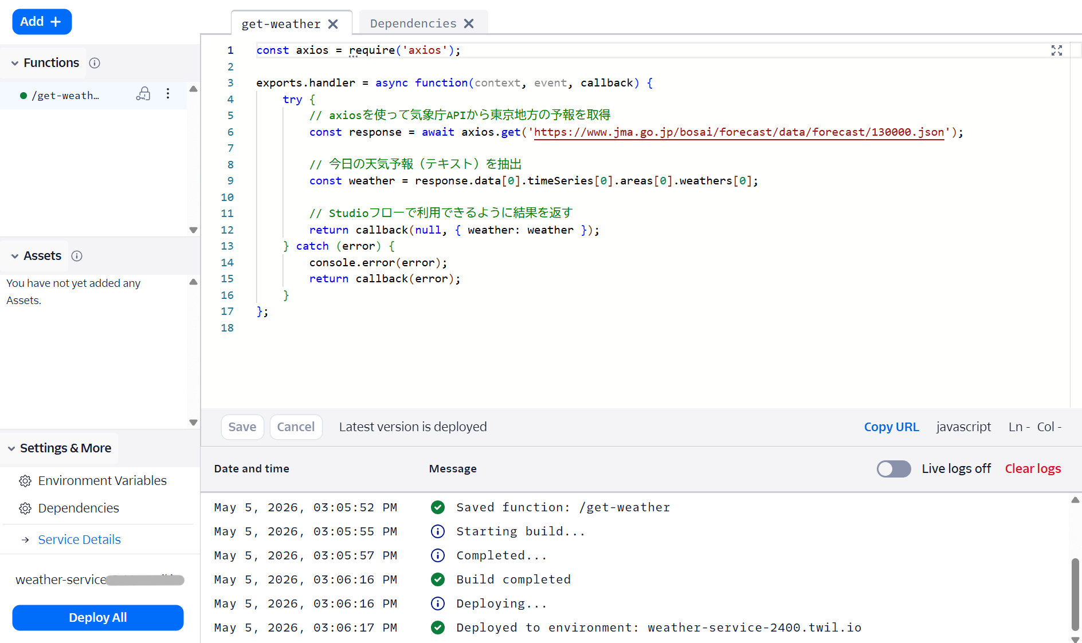This screenshot has width=1082, height=643.
Task: Click the 'Ln - Col -' cursor position indicator
Action: click(x=1035, y=427)
